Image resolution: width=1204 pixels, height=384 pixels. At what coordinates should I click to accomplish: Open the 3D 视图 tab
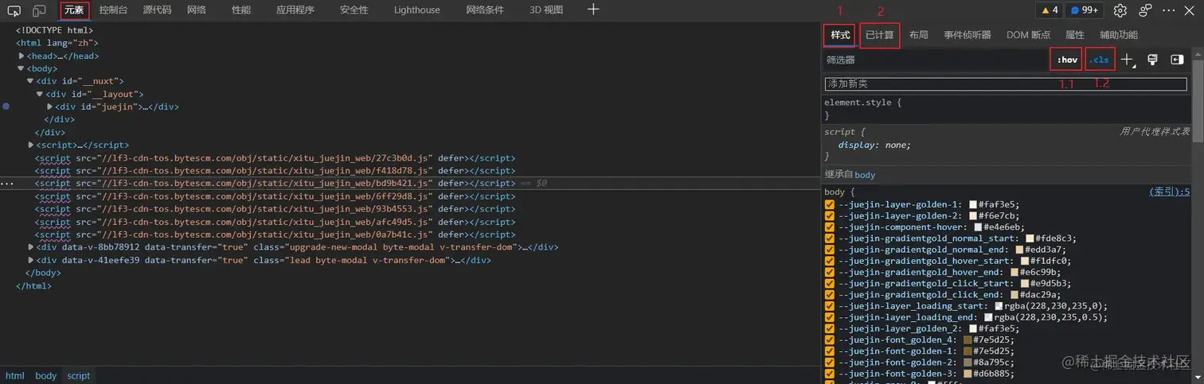coord(546,10)
